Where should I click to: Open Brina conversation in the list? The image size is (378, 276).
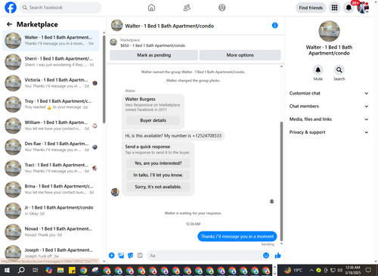(51, 189)
